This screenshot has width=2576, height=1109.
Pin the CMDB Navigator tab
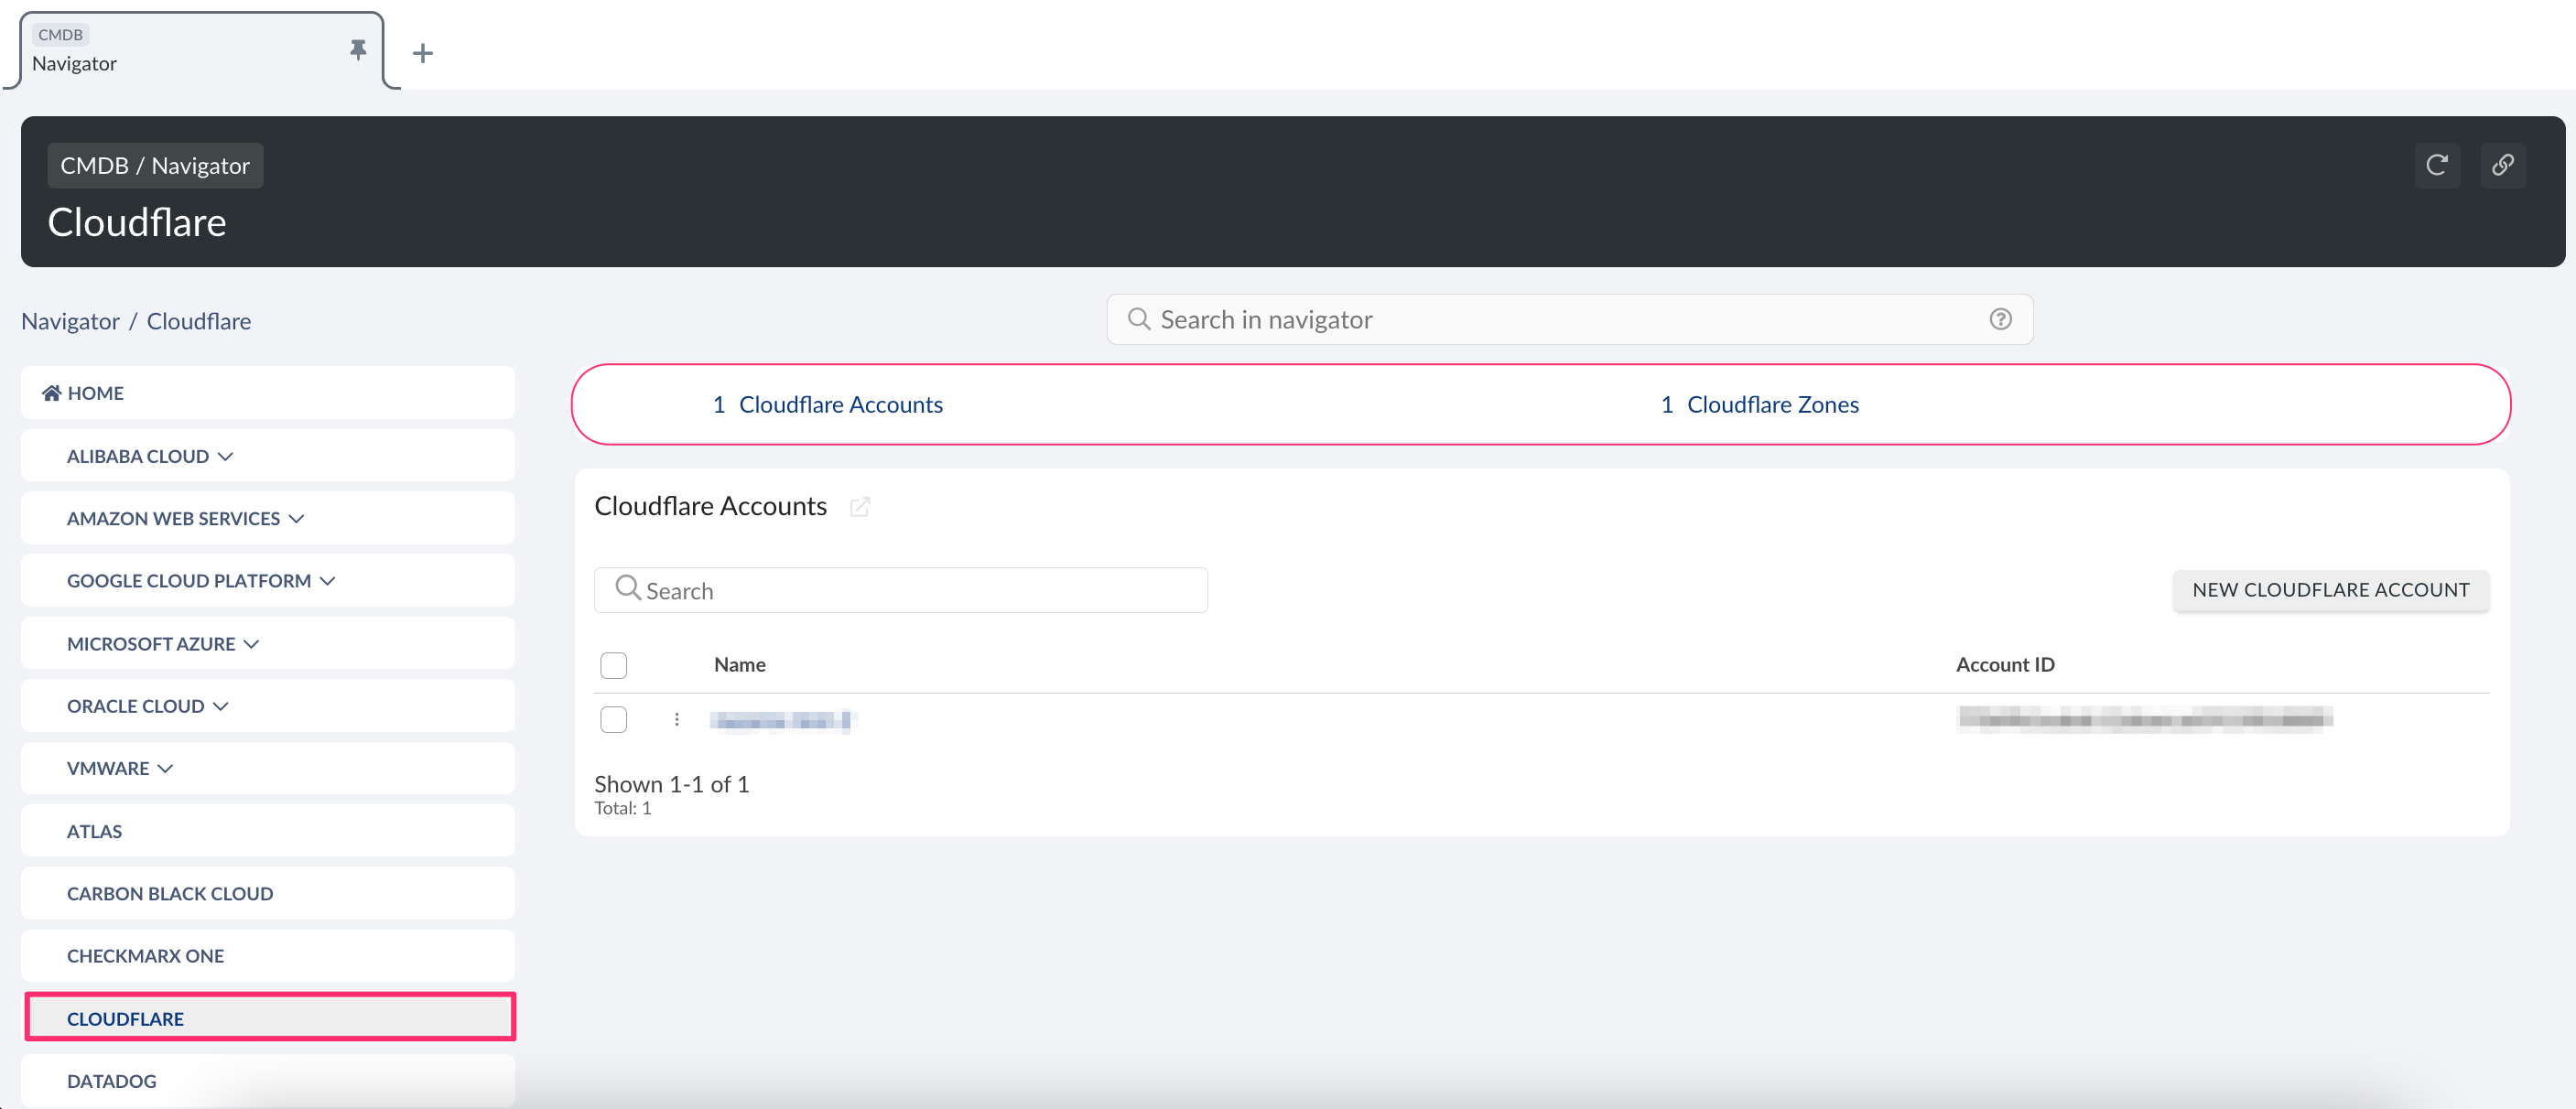(358, 50)
